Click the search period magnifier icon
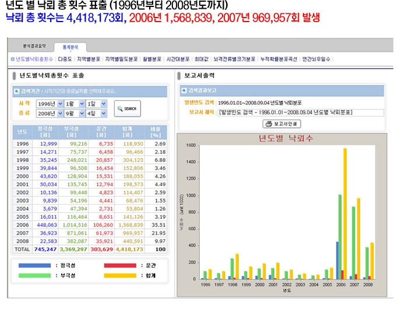Screen dimensions: 402x320 point(16,91)
